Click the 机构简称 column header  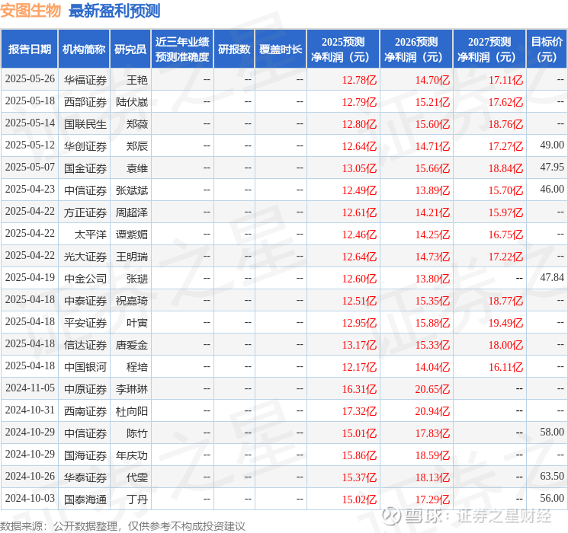coord(84,49)
